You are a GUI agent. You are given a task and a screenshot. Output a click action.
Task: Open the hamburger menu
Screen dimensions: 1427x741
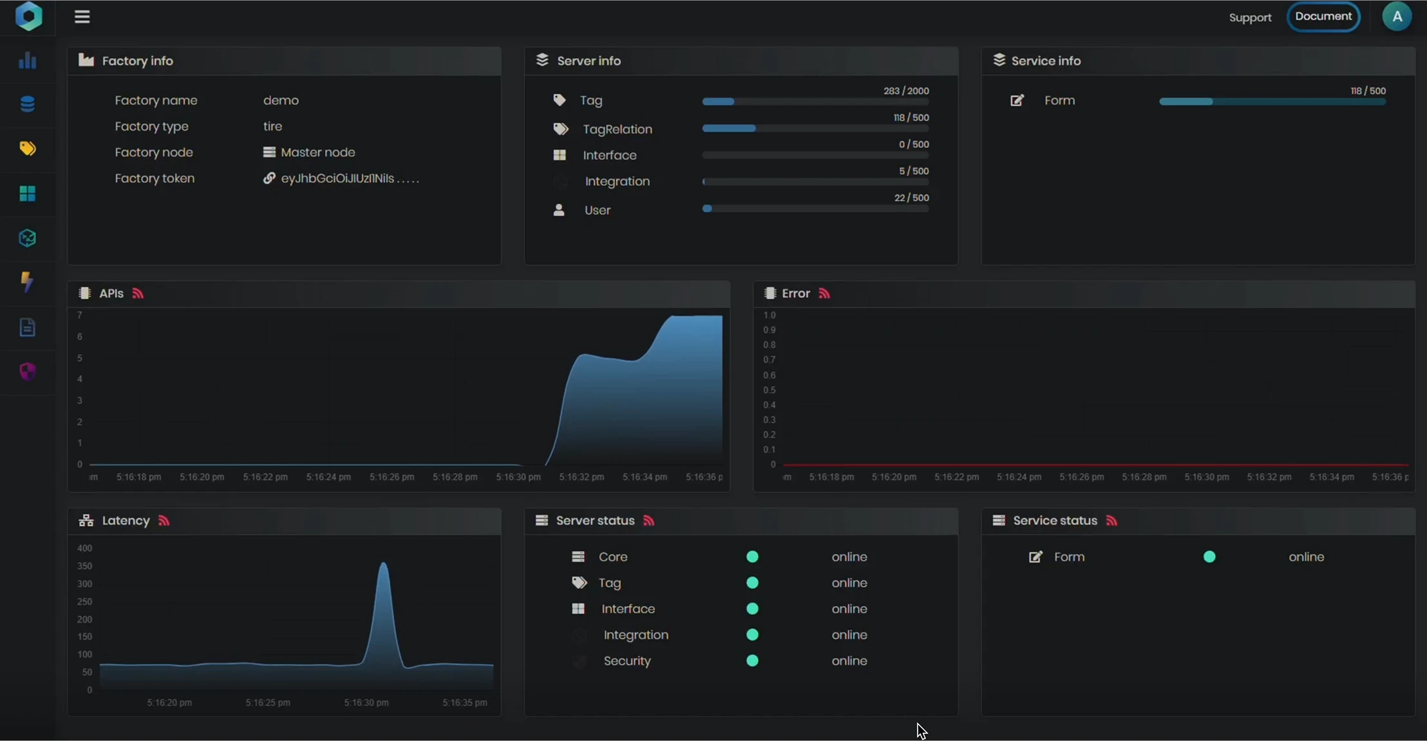pyautogui.click(x=82, y=17)
